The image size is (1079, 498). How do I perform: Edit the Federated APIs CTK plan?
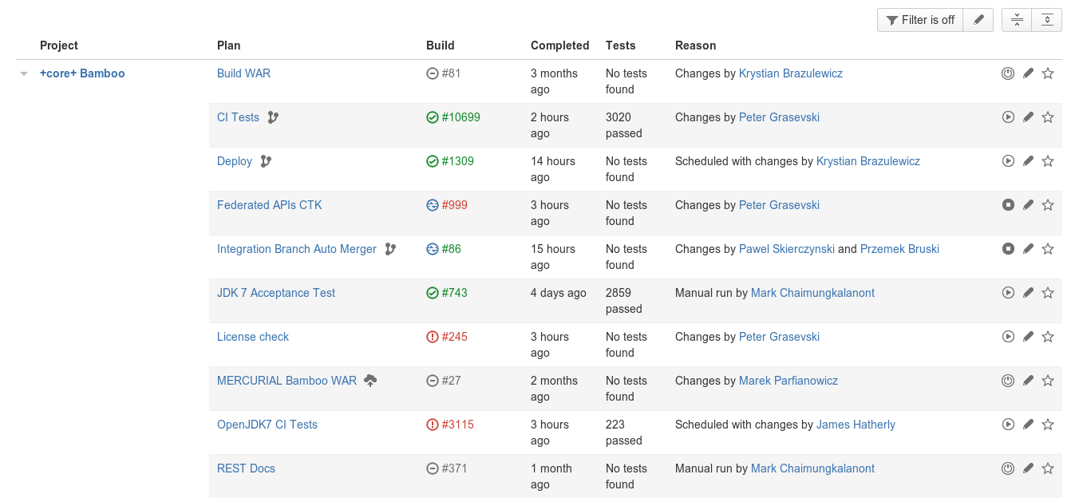tap(1028, 205)
